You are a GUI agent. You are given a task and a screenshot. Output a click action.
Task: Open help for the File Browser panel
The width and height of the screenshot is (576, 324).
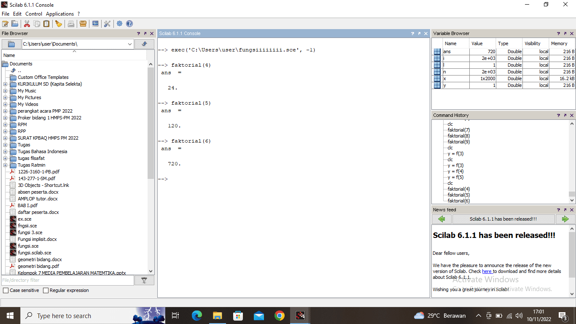[x=138, y=33]
